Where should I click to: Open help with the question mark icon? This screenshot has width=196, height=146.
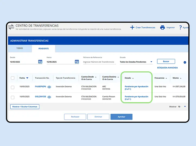click(180, 27)
